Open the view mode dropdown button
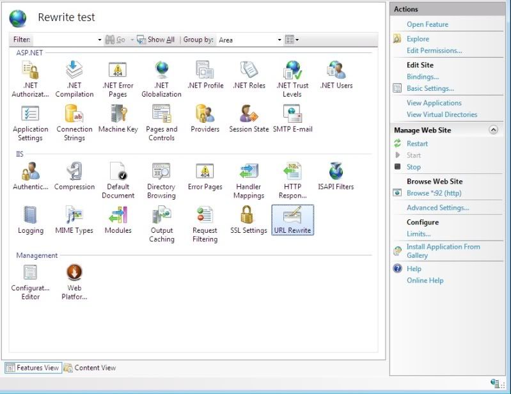Screen dimensions: 511x394 pyautogui.click(x=292, y=40)
